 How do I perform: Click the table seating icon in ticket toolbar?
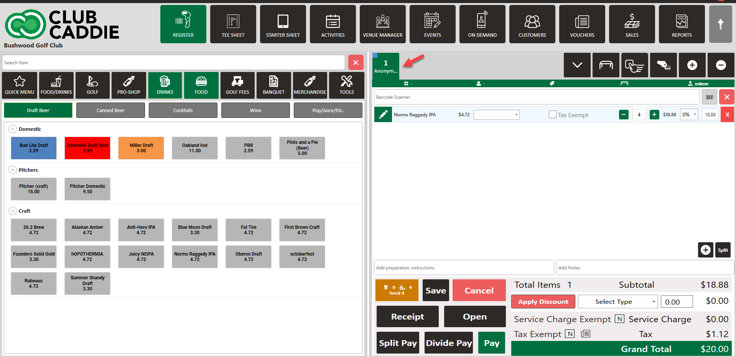click(606, 65)
